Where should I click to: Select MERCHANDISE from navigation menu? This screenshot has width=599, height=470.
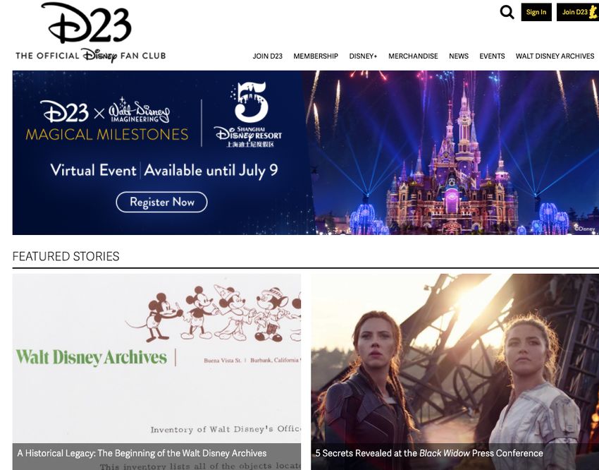tap(413, 56)
